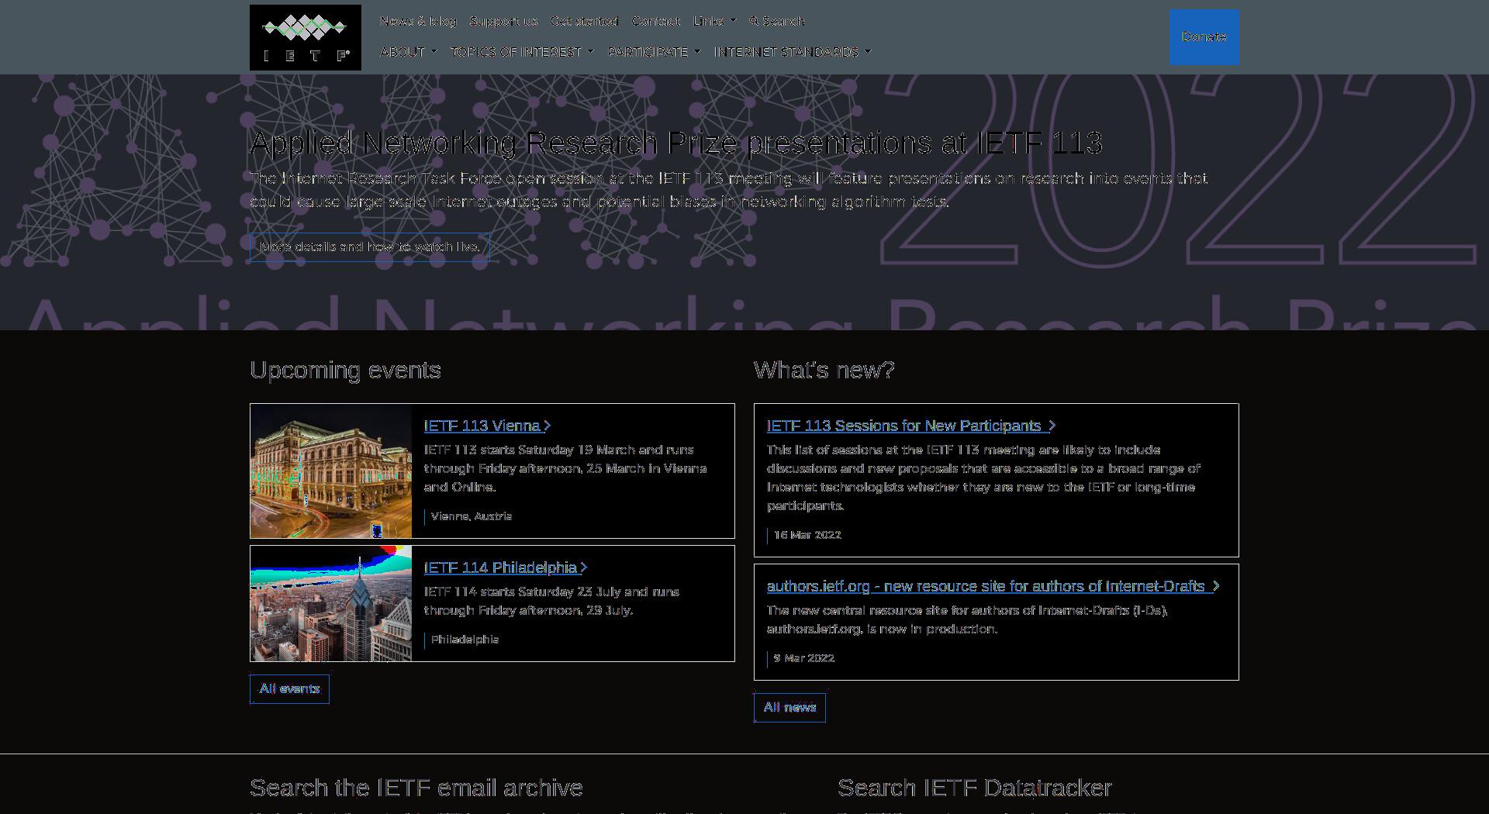Open the Get started link

tap(584, 21)
